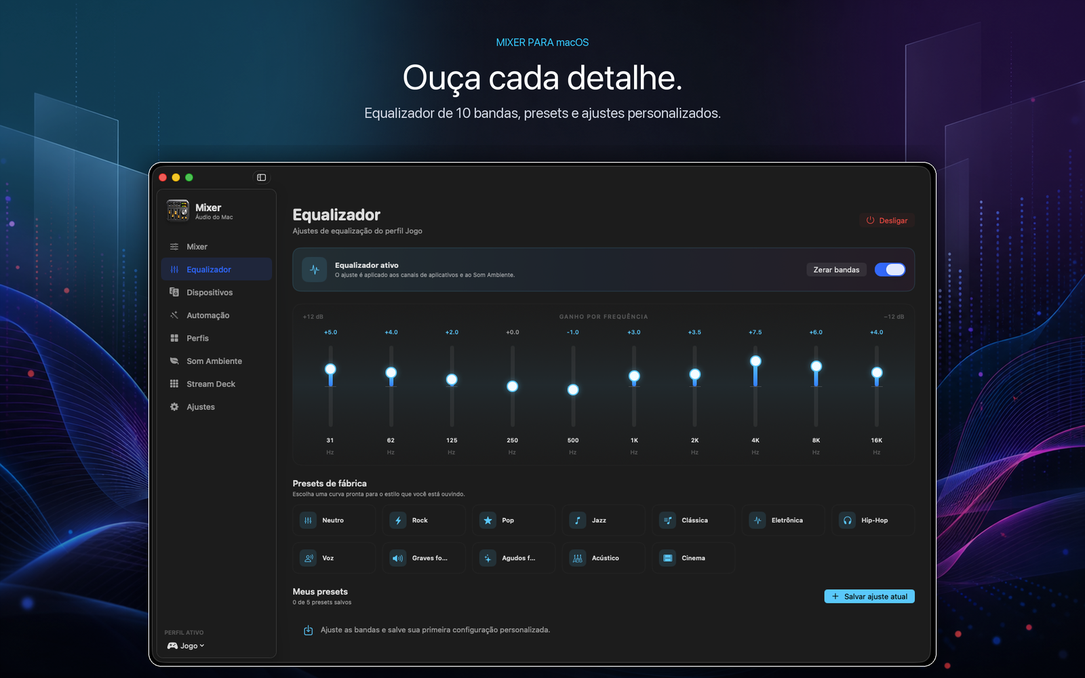
Task: Click the Mixer app logo icon
Action: coord(178,210)
